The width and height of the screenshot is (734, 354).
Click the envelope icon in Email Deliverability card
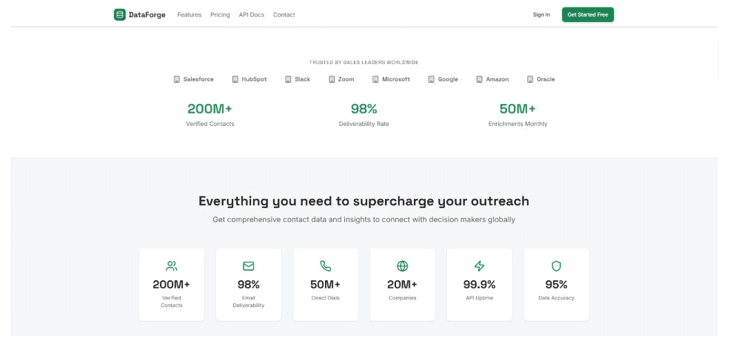click(x=248, y=266)
